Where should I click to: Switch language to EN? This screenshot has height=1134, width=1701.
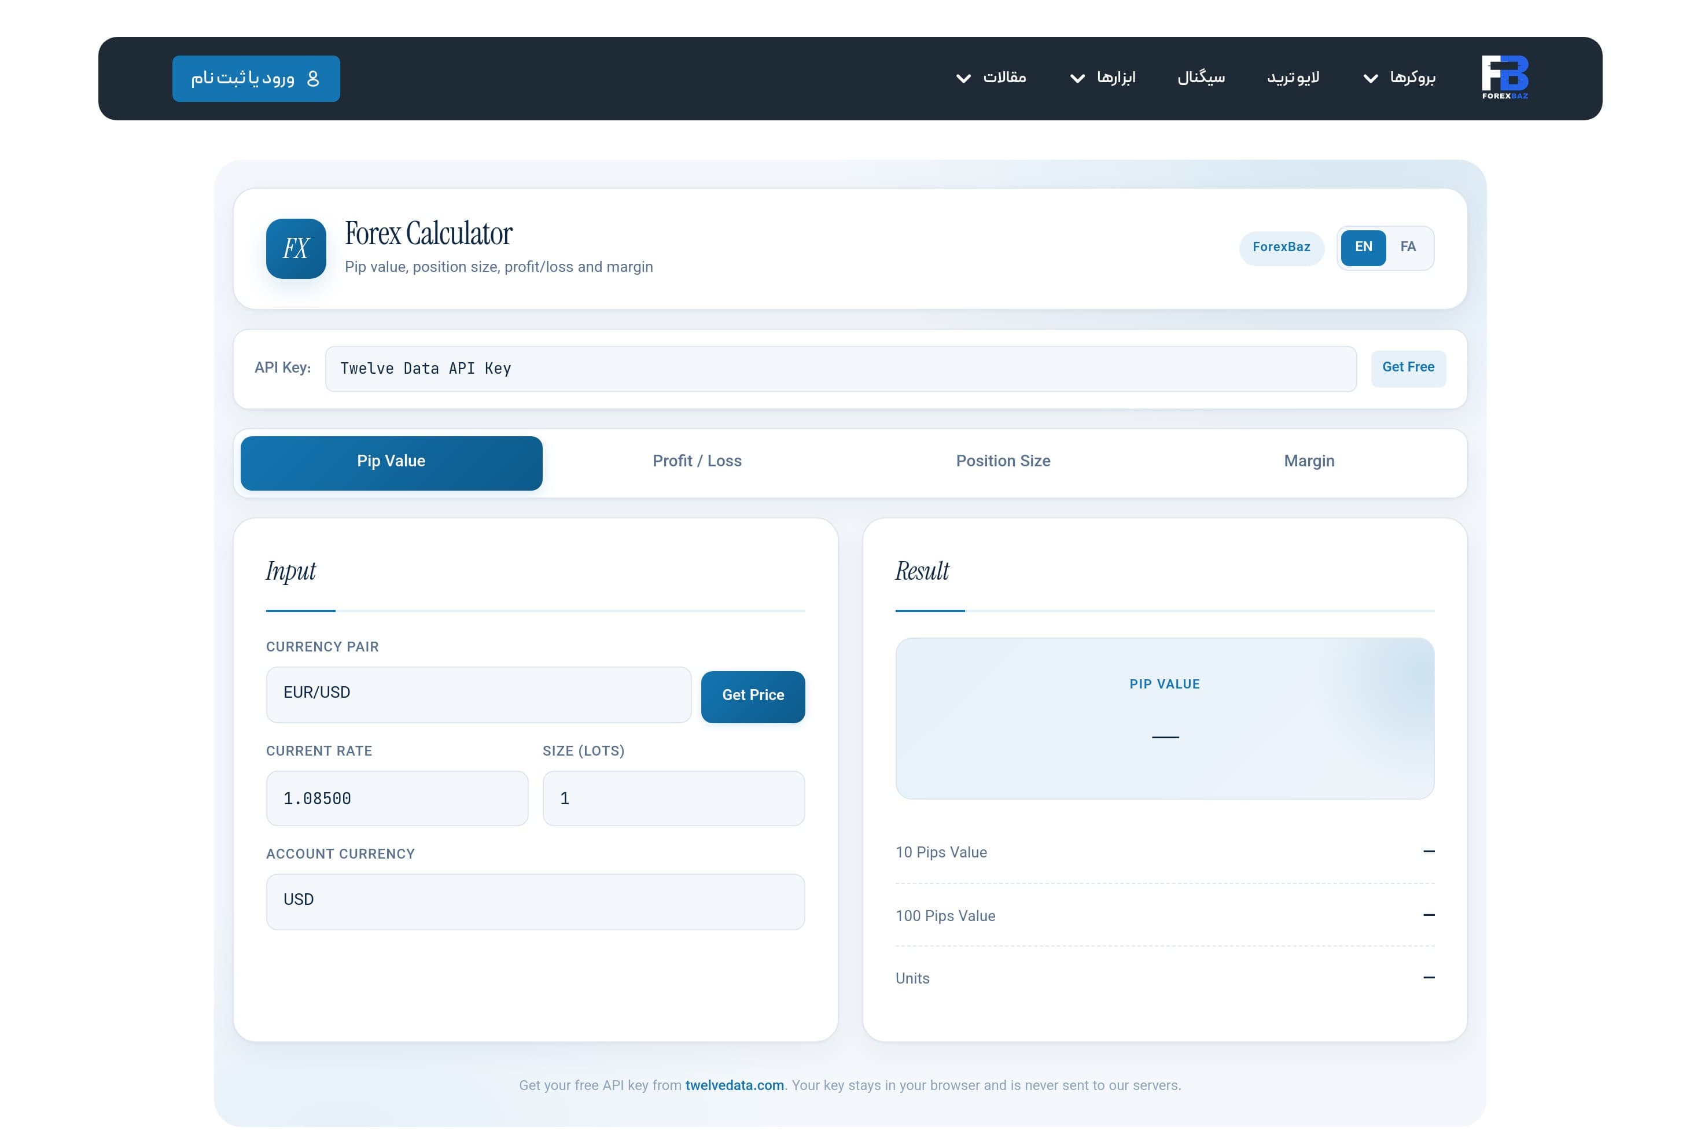tap(1363, 248)
